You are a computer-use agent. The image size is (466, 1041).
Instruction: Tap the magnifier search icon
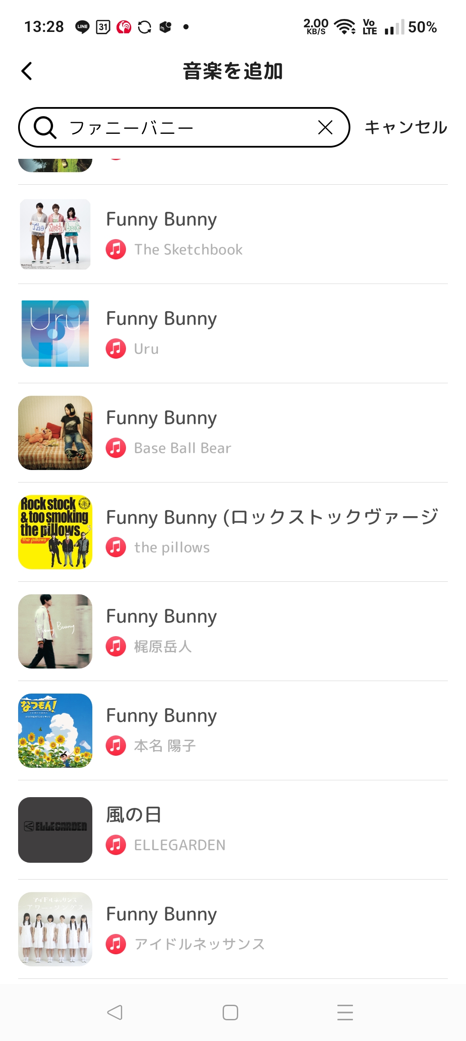[45, 128]
